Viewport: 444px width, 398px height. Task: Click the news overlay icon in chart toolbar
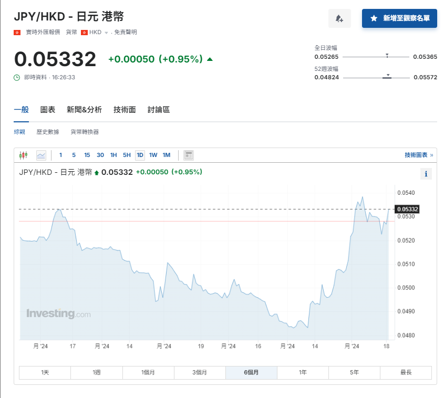point(189,155)
